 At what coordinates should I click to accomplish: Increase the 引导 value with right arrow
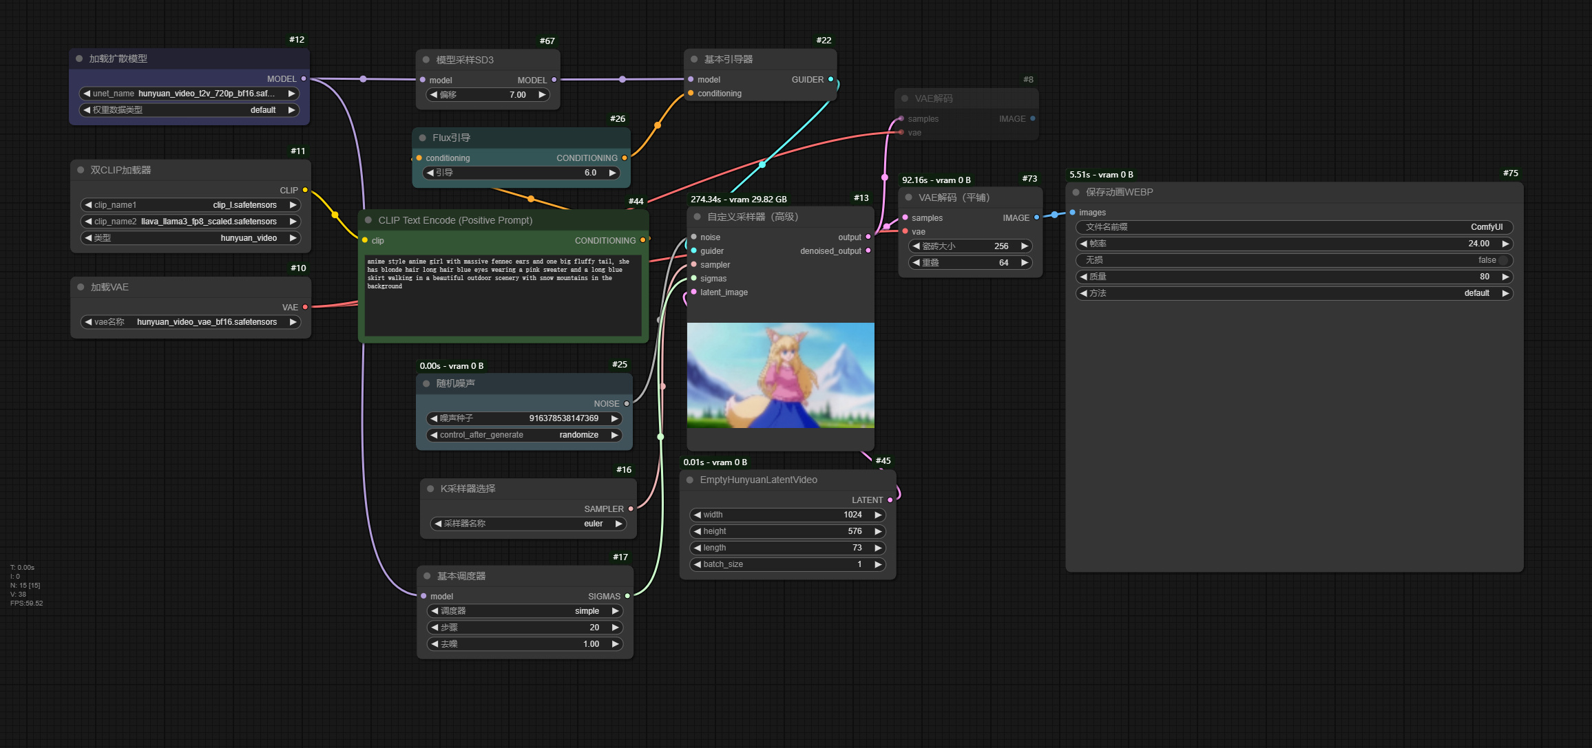[611, 173]
